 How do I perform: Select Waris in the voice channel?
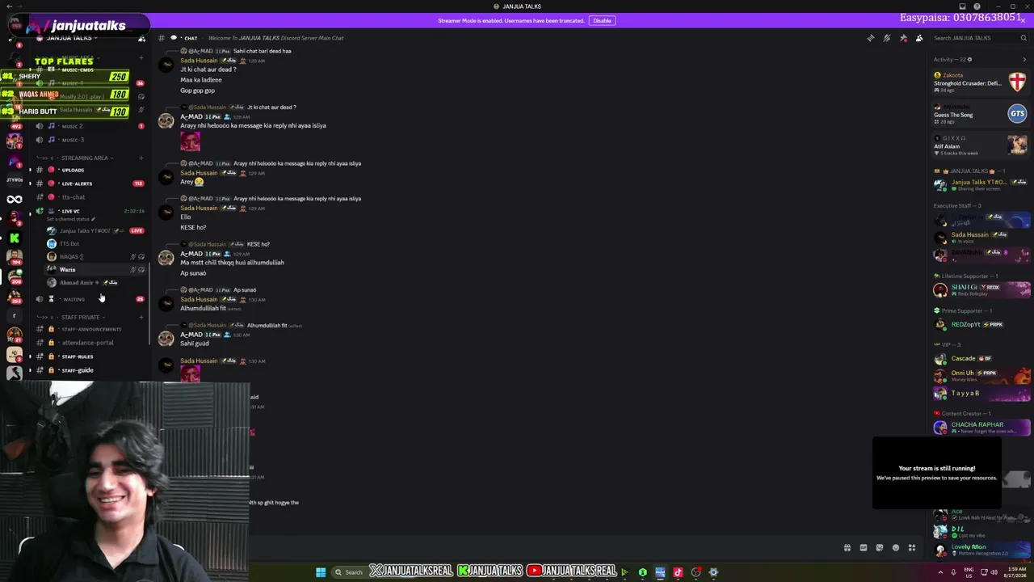click(x=95, y=270)
